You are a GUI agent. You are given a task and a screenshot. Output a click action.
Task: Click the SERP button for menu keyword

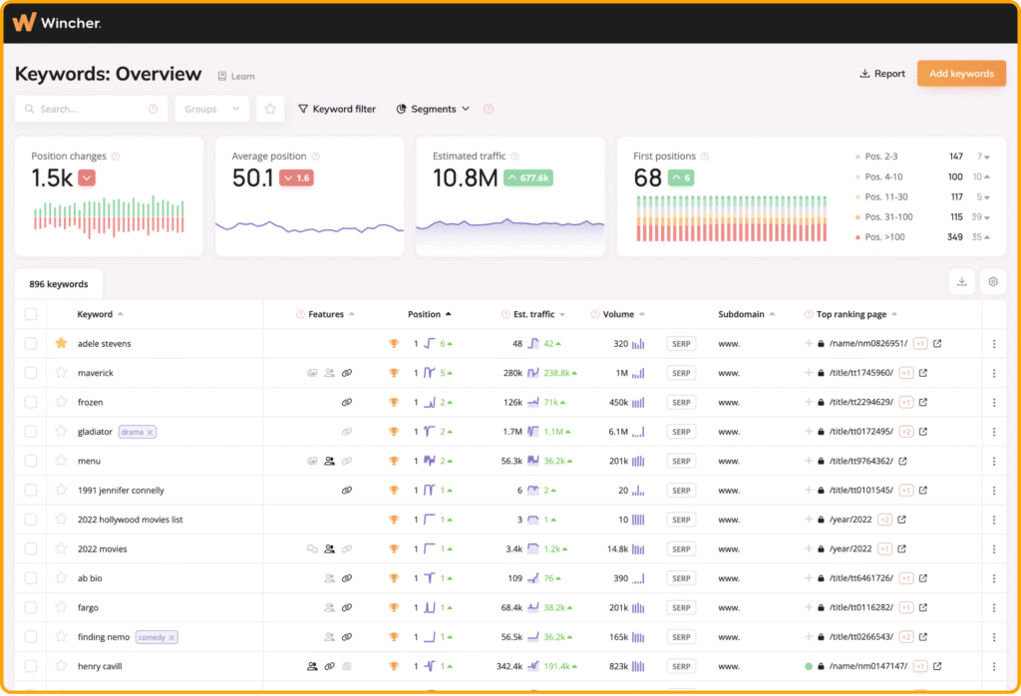click(681, 461)
